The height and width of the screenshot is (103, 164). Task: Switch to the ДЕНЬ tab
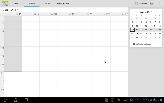(16, 4)
